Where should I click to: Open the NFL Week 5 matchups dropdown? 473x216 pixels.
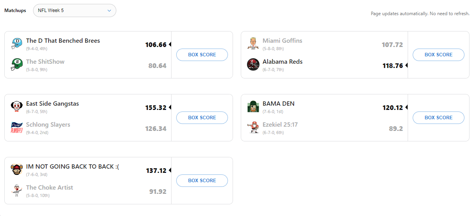74,10
